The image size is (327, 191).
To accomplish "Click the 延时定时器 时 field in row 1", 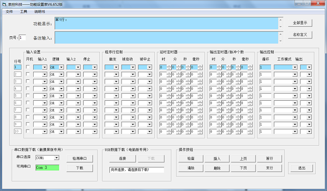I will point(163,67).
